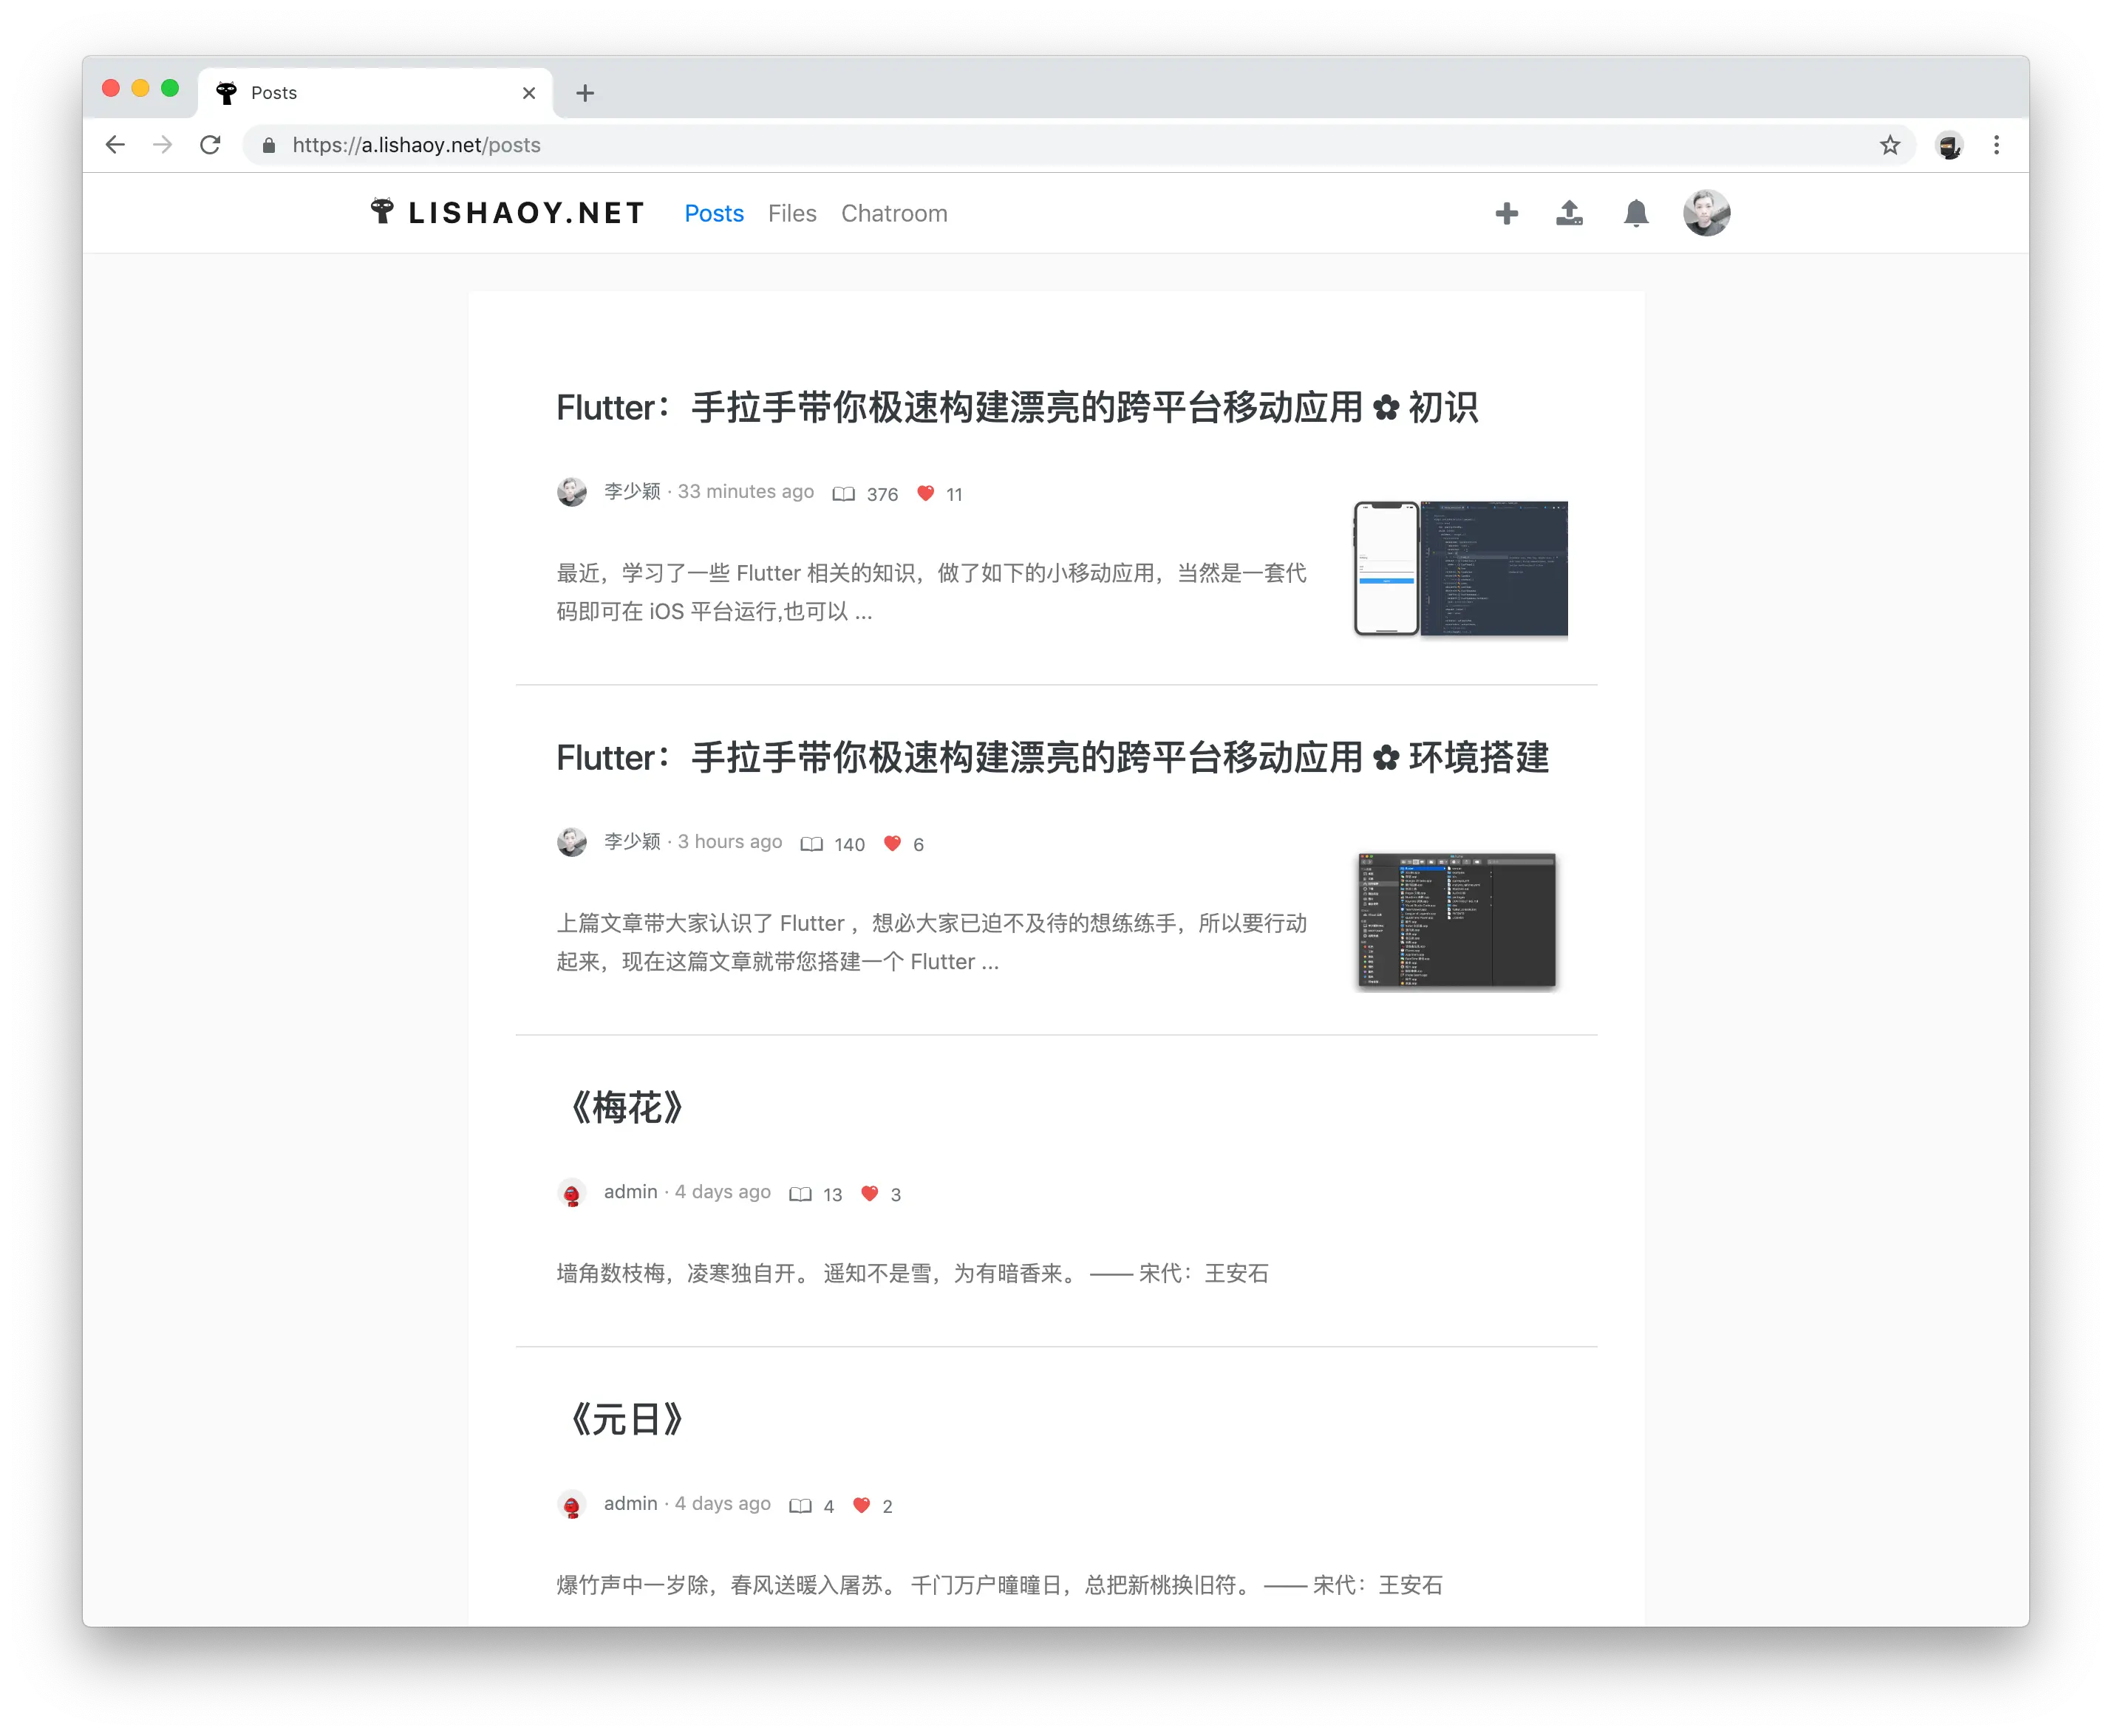
Task: Click the heart on the 《梅花》 post
Action: pyautogui.click(x=870, y=1193)
